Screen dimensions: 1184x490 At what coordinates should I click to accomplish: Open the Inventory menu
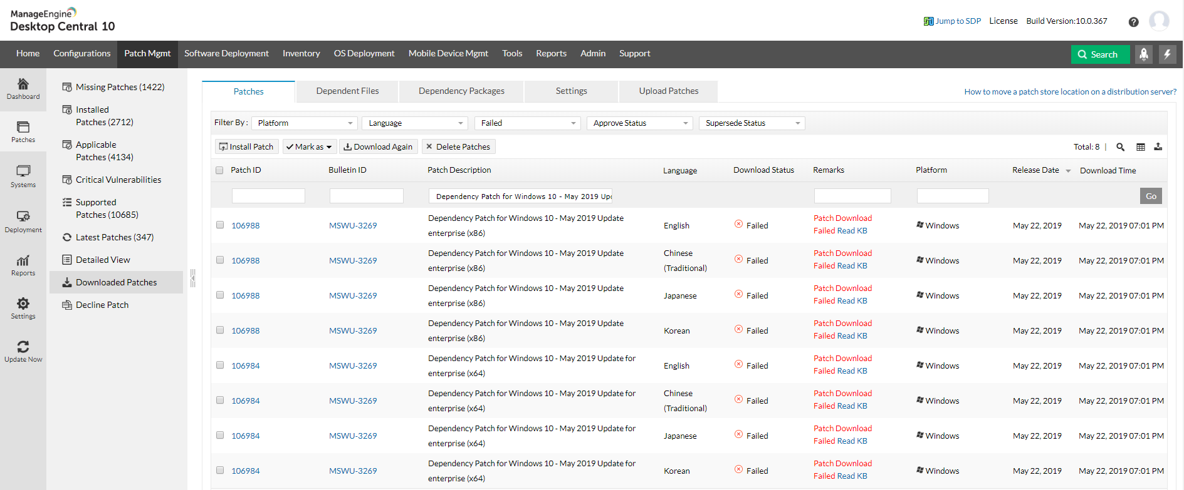click(301, 54)
